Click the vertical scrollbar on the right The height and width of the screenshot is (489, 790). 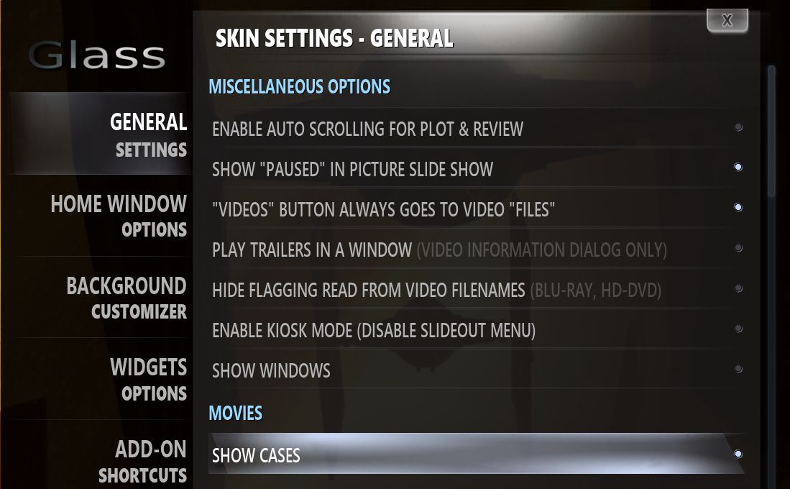771,131
